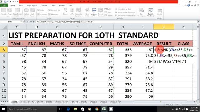The height and width of the screenshot is (112, 200).
Task: Click Synchronous Scrolling
Action: (x=125, y=12)
